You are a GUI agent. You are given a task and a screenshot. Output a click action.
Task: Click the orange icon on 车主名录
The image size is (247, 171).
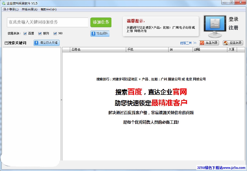(x=202, y=43)
